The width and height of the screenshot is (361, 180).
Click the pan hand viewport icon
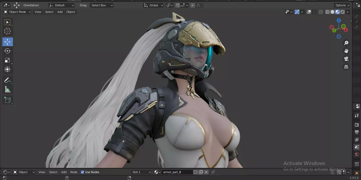pos(346,51)
